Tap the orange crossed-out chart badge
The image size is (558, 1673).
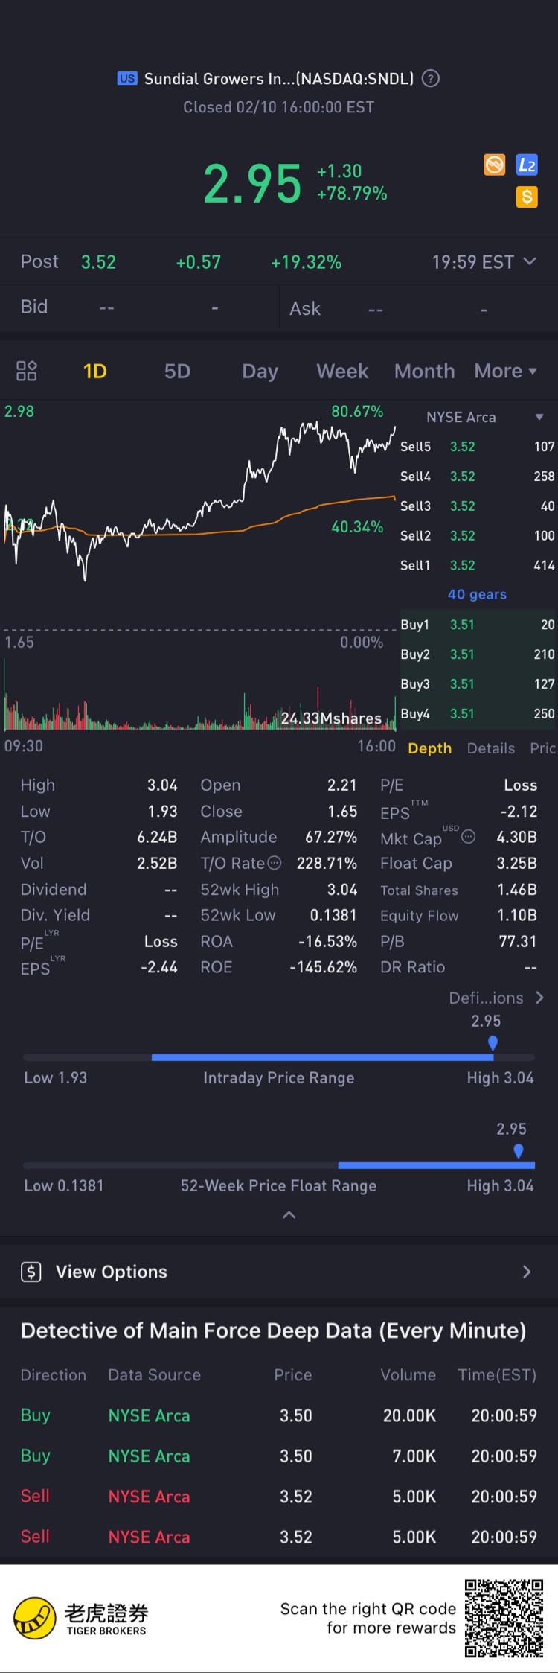tap(494, 165)
